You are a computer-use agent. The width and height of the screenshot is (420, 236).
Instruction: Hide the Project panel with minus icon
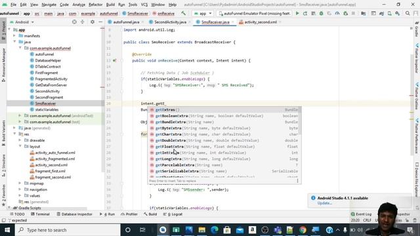click(100, 22)
